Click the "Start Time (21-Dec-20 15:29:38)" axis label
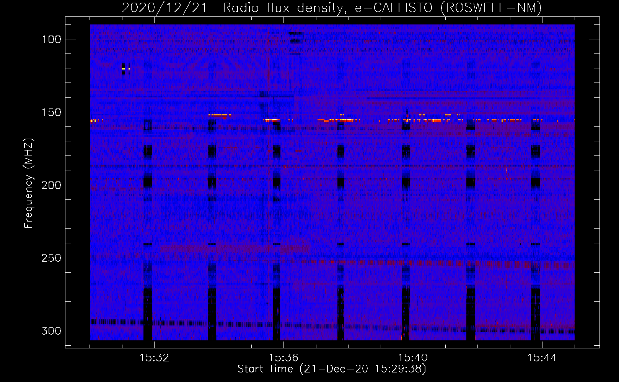Viewport: 619px width, 382px height. point(332,369)
